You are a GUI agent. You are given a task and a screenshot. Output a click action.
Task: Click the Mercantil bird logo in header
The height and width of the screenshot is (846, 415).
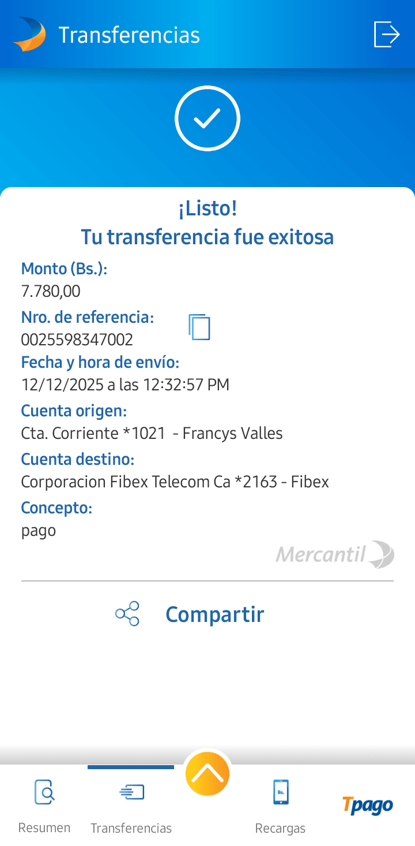click(x=29, y=35)
